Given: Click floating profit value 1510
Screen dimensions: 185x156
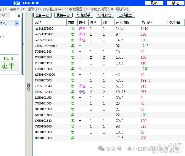Looking at the screenshot, I should pyautogui.click(x=145, y=29).
